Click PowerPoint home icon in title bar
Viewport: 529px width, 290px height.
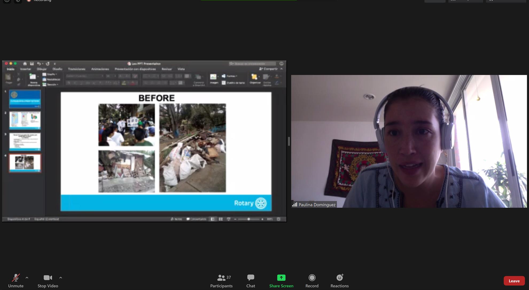[25, 64]
